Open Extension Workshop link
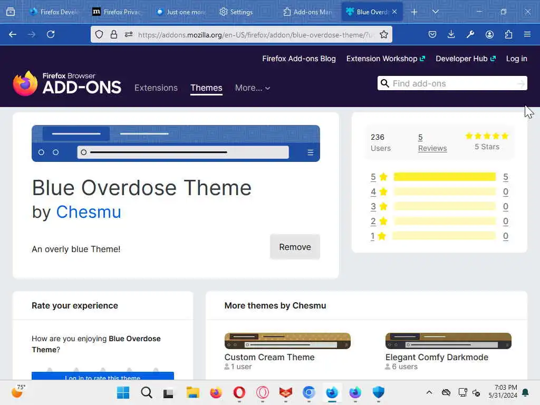Image resolution: width=540 pixels, height=405 pixels. tap(385, 59)
